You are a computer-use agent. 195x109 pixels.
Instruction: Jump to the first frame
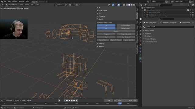[x=64, y=101]
